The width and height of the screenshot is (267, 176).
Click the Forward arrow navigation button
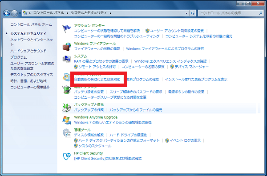[14, 13]
